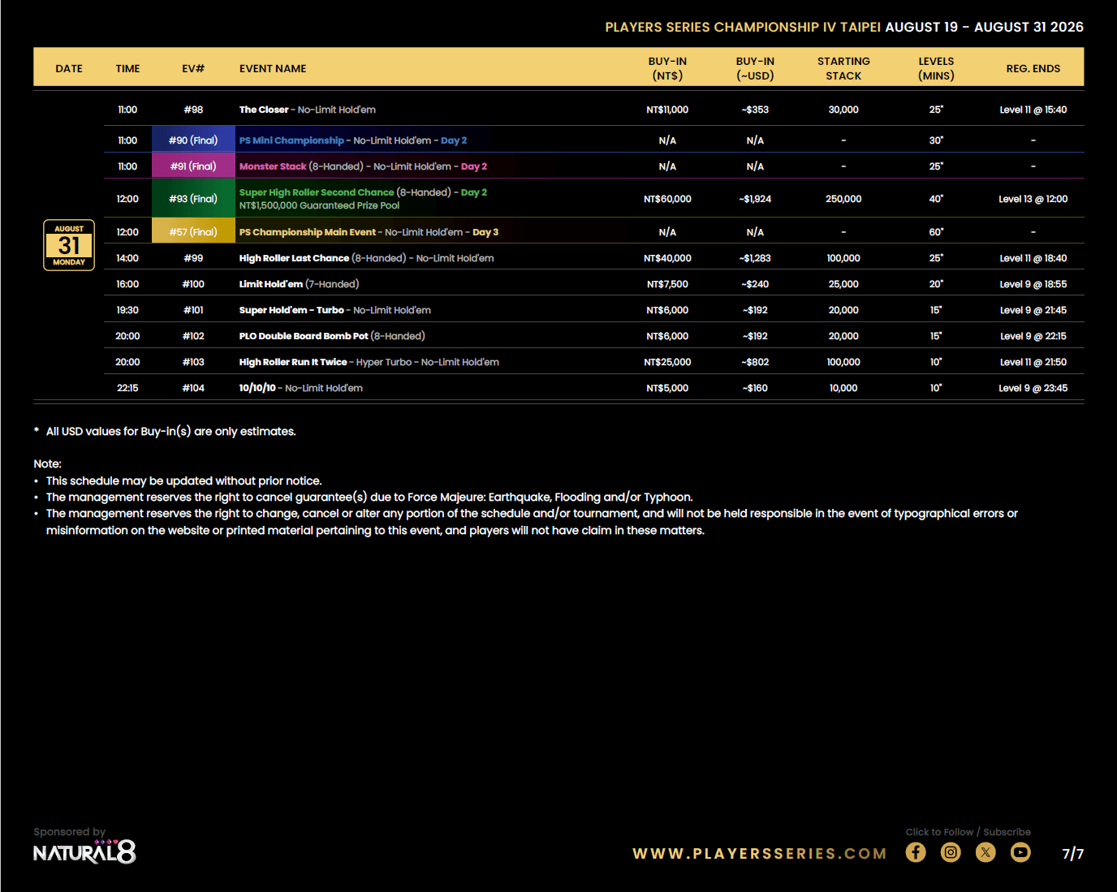The image size is (1117, 892).
Task: Click 'Super Hold'em - Turbo' event name
Action: pyautogui.click(x=291, y=310)
